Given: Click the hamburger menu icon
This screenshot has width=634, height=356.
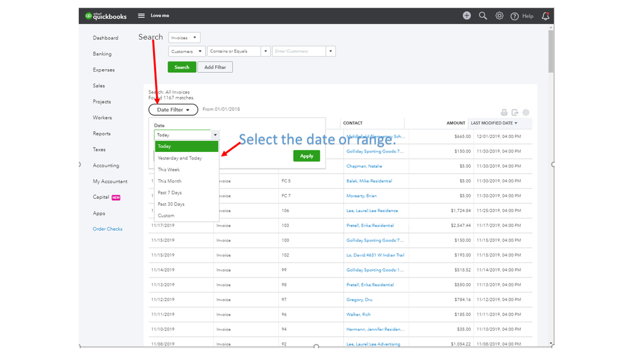Looking at the screenshot, I should (x=142, y=16).
